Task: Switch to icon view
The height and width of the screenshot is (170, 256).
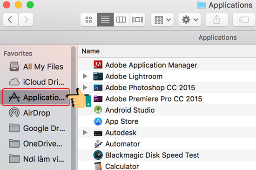Action: (89, 20)
